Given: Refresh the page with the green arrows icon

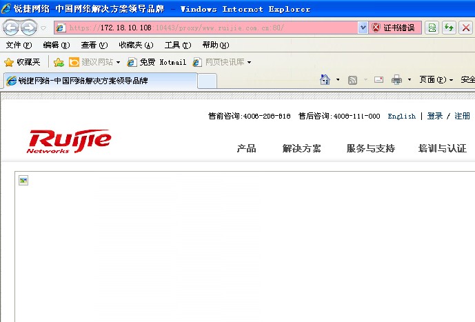Looking at the screenshot, I should (x=449, y=28).
